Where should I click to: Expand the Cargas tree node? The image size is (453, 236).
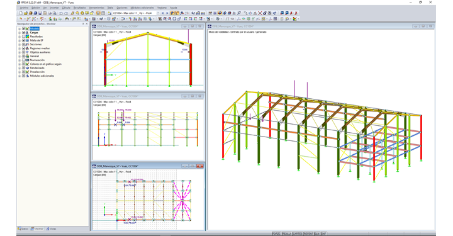(x=20, y=33)
